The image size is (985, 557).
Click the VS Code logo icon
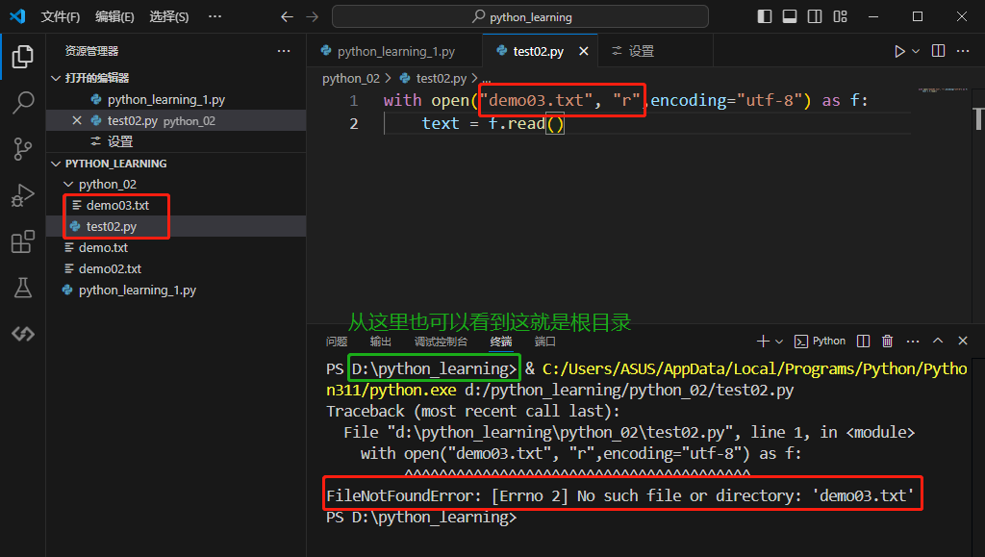17,16
